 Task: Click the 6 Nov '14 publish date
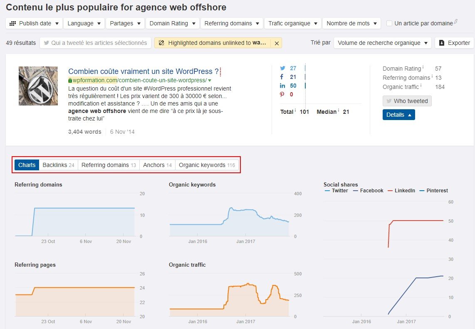122,132
